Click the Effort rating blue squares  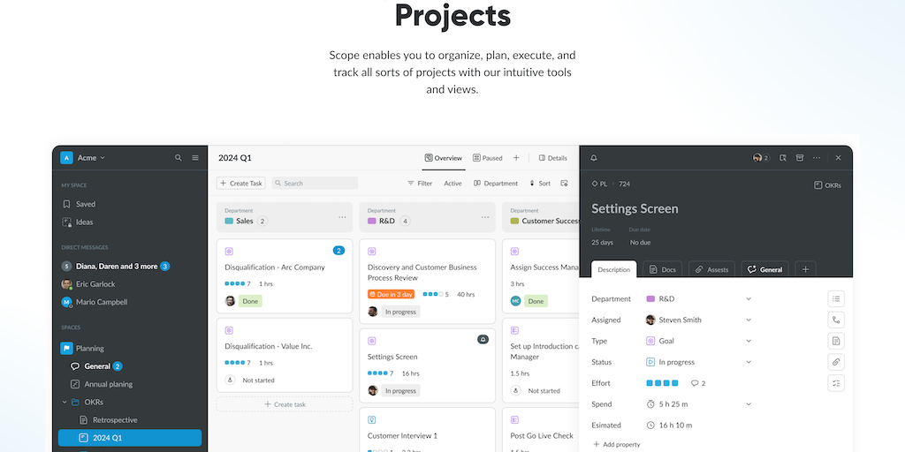click(x=662, y=383)
